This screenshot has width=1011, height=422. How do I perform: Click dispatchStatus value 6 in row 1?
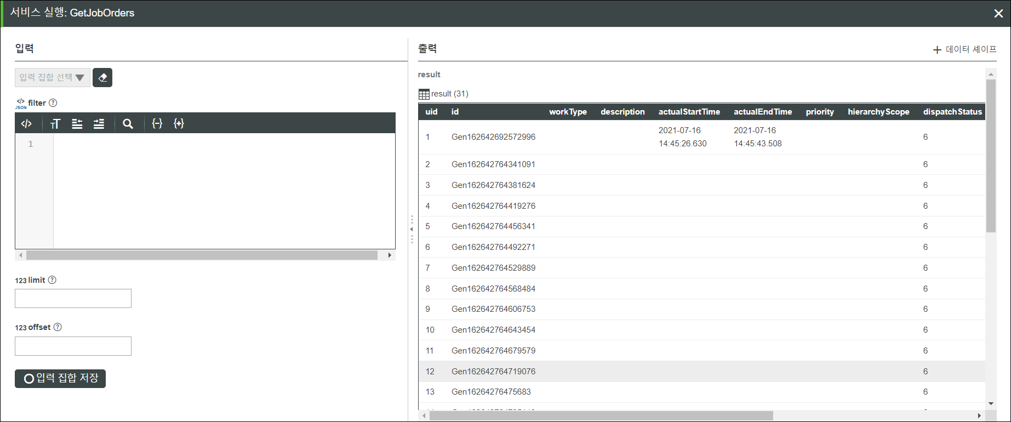tap(926, 137)
